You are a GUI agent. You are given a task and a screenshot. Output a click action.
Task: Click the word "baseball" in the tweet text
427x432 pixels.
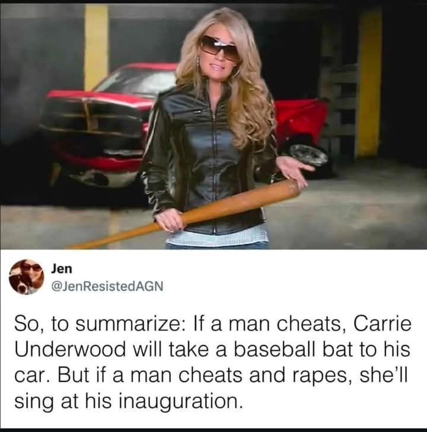click(x=274, y=350)
